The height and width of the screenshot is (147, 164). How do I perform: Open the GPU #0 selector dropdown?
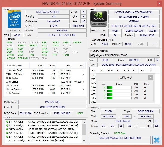pos(98,31)
